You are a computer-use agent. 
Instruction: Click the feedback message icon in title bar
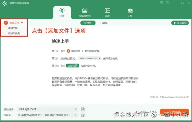point(161,3)
